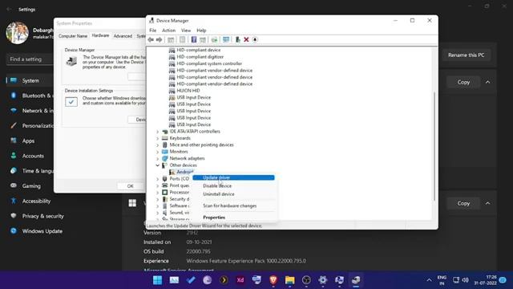Expand the Monitors node

pos(157,152)
